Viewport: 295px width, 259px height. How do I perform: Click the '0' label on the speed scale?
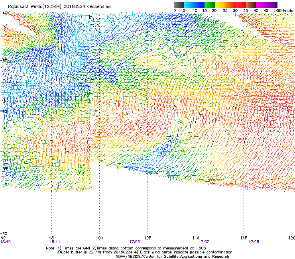(x=175, y=11)
